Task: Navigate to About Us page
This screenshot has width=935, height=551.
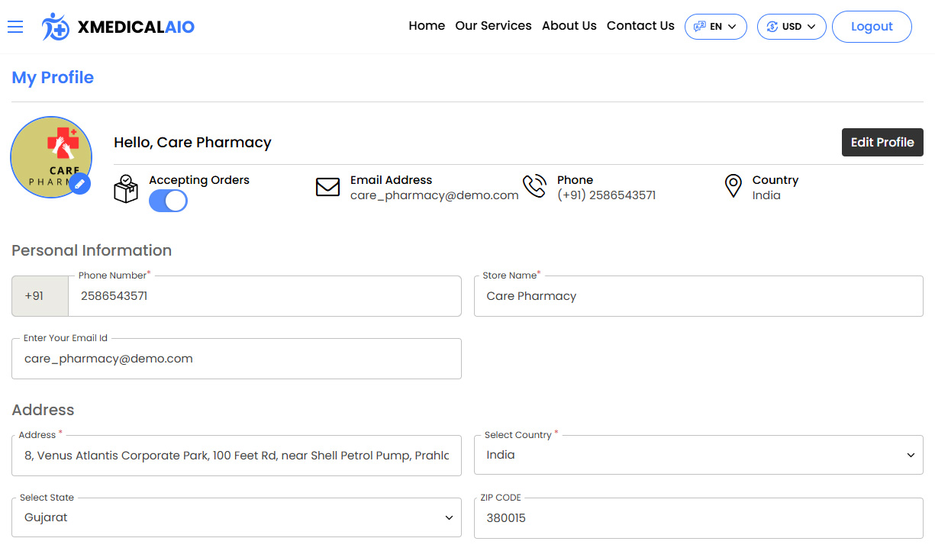Action: (x=569, y=26)
